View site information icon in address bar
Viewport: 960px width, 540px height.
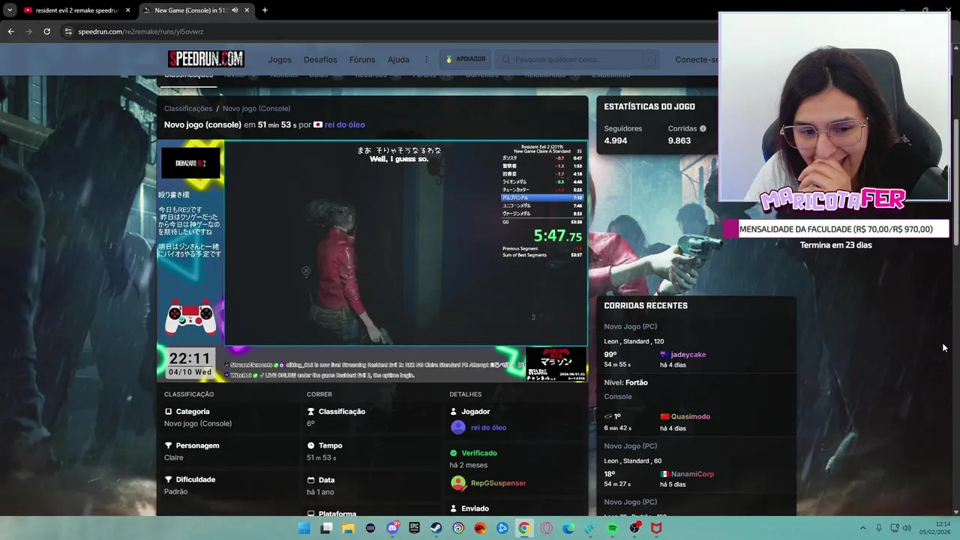tap(68, 31)
